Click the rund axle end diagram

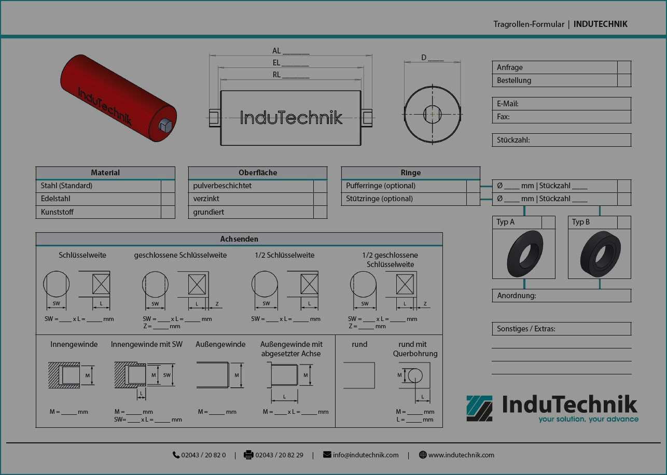click(x=359, y=375)
